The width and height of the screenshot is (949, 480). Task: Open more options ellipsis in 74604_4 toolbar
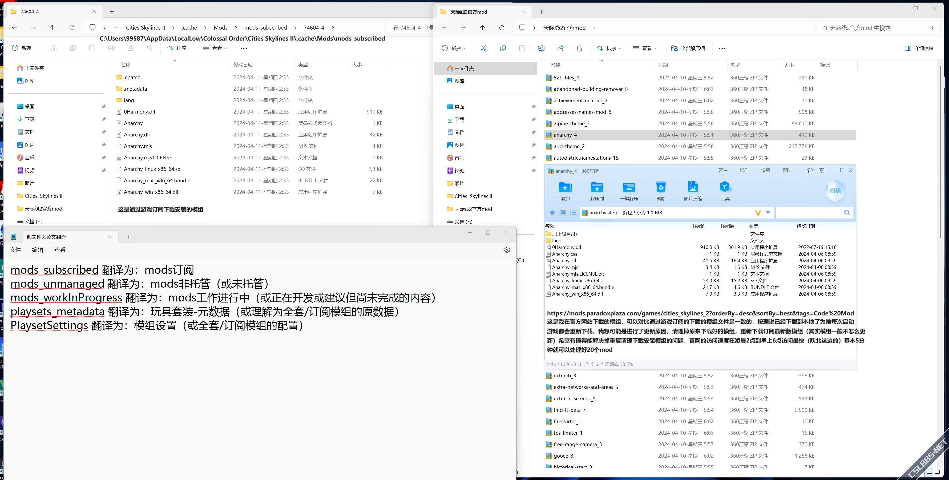point(244,48)
